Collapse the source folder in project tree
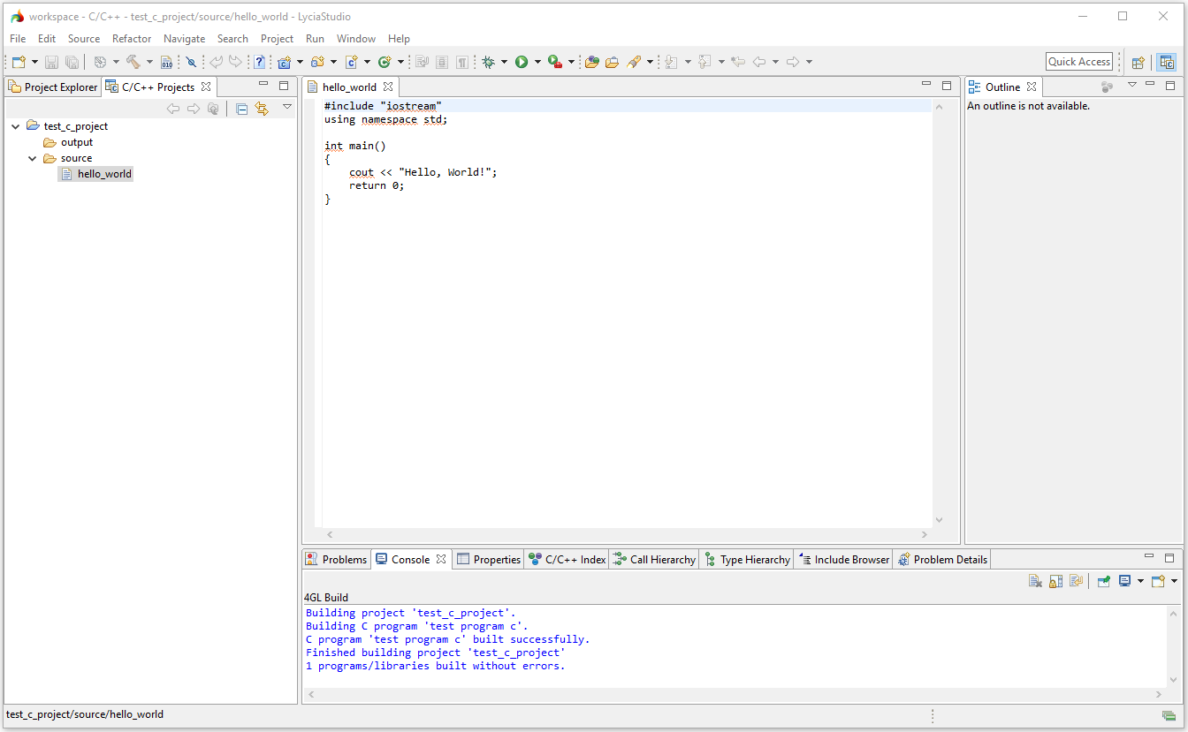This screenshot has width=1188, height=732. point(33,158)
